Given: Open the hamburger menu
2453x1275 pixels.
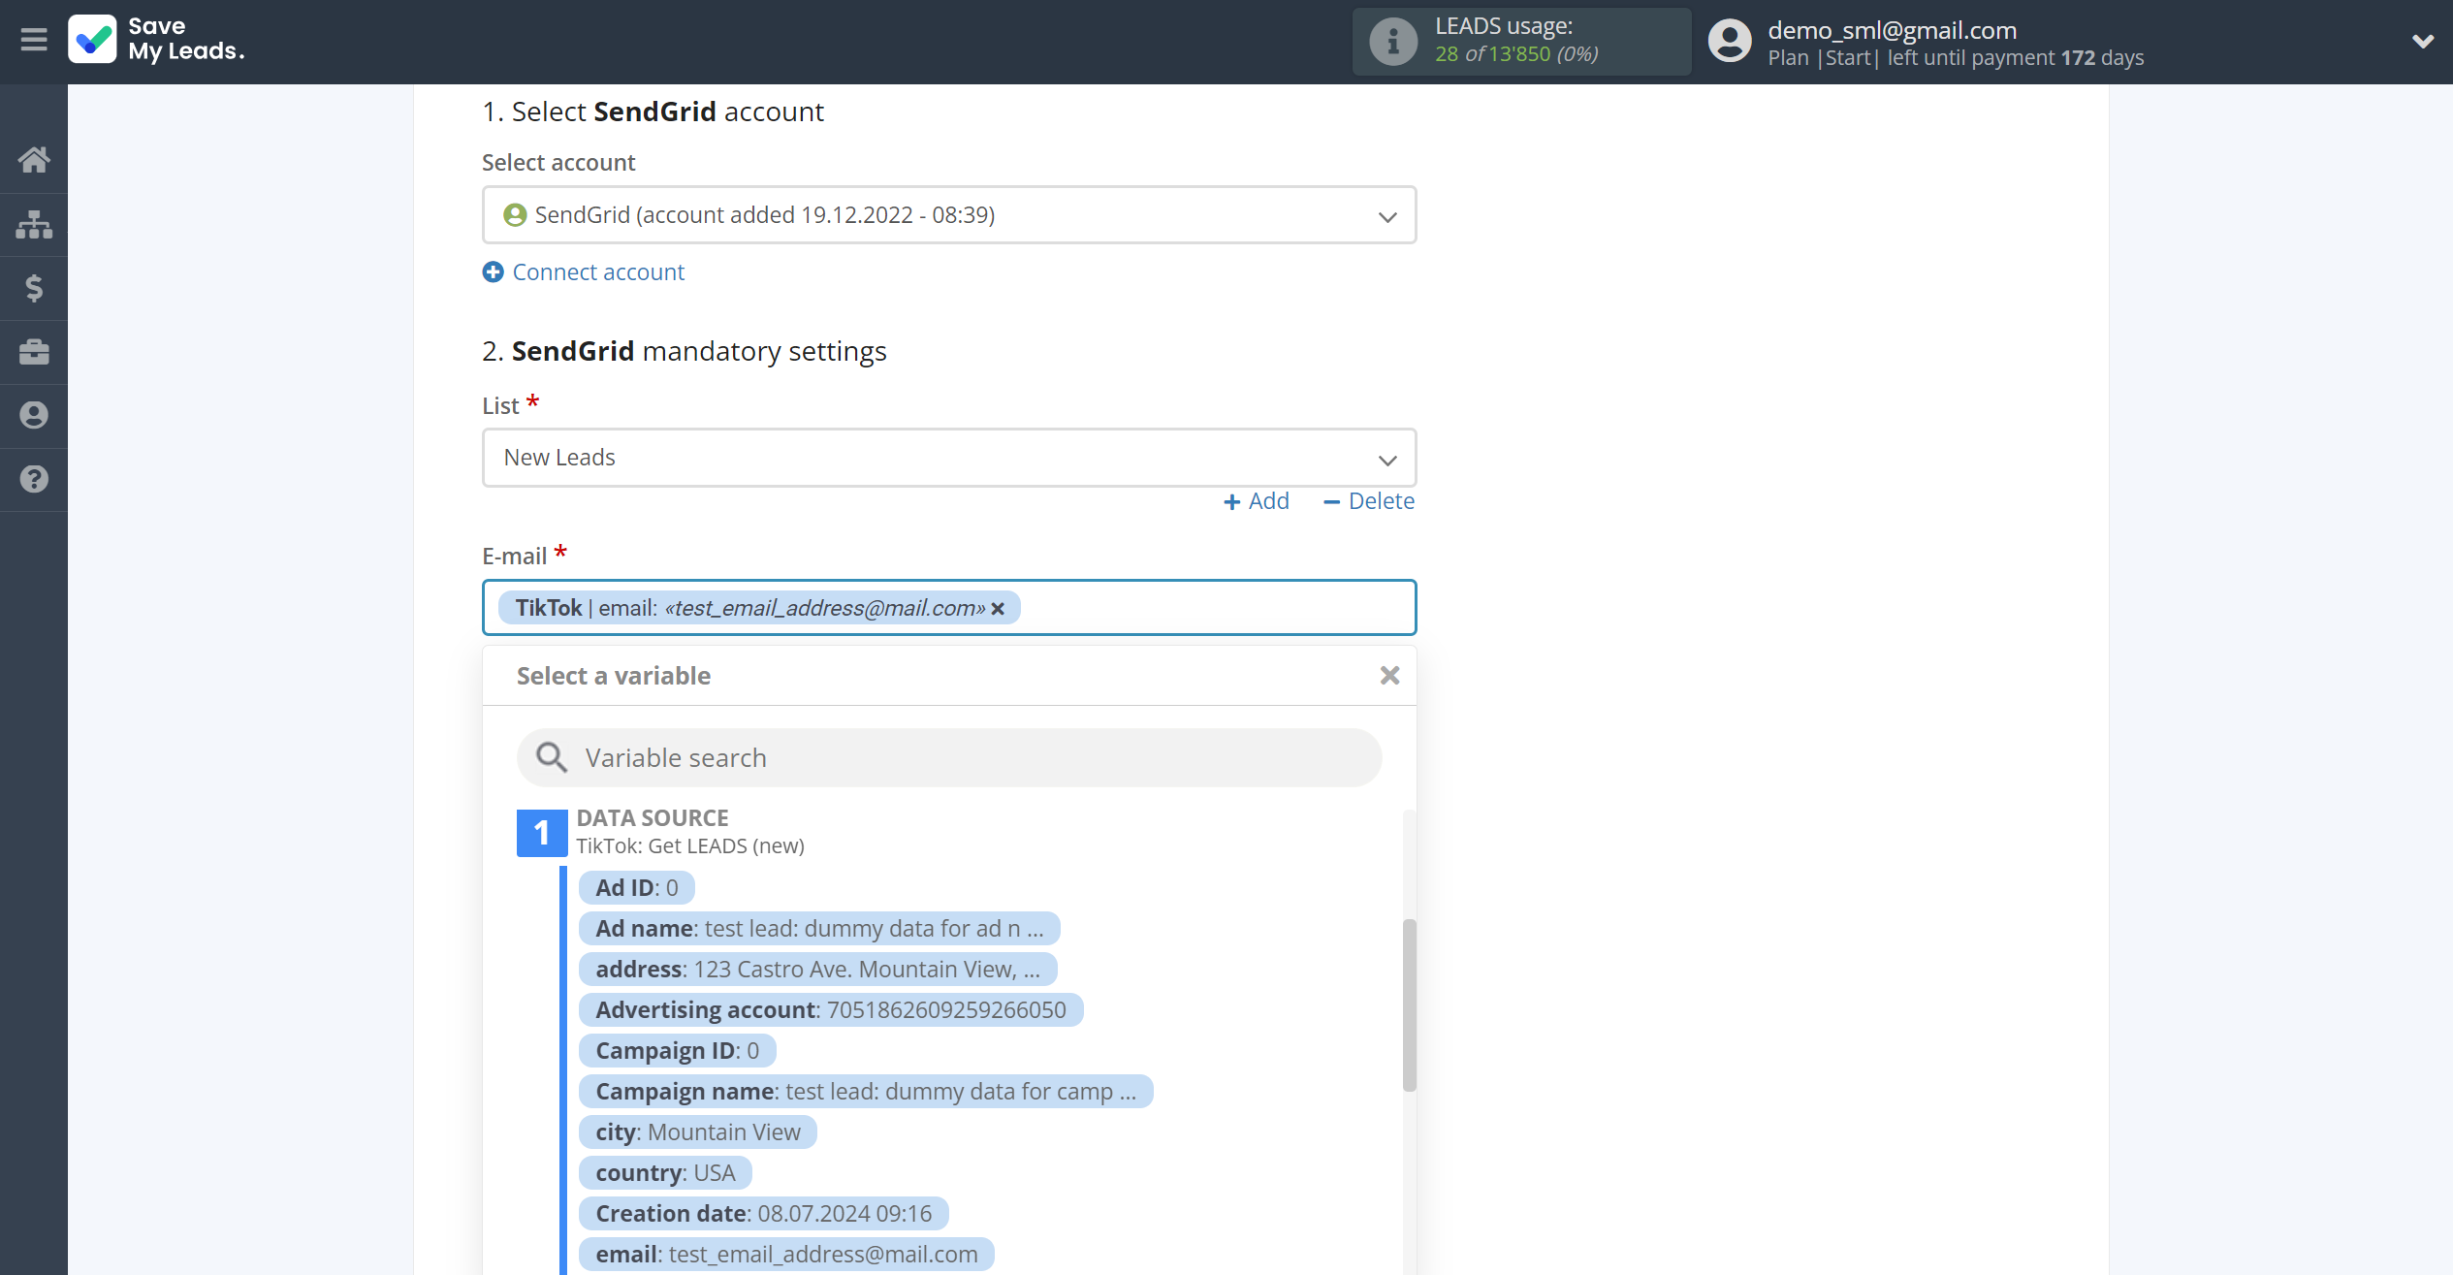Looking at the screenshot, I should pyautogui.click(x=34, y=40).
